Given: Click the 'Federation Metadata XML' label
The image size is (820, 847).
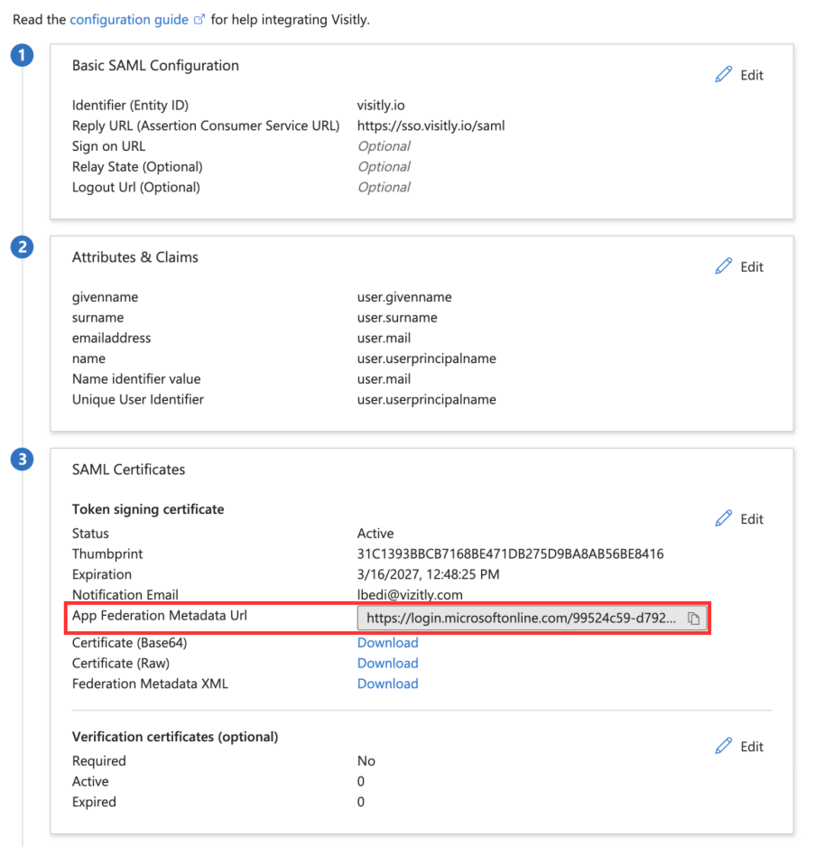Looking at the screenshot, I should pyautogui.click(x=150, y=684).
